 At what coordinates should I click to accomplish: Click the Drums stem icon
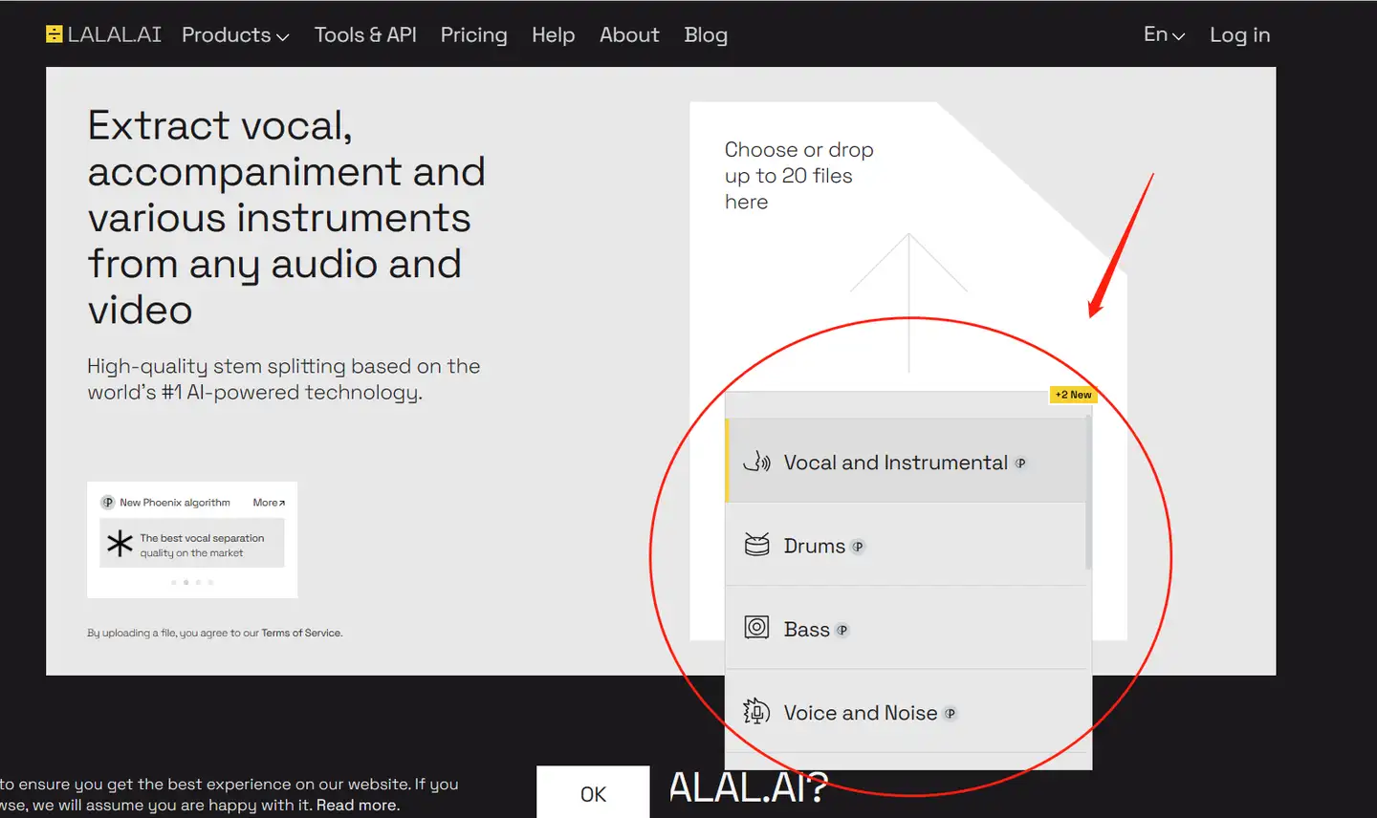[756, 546]
